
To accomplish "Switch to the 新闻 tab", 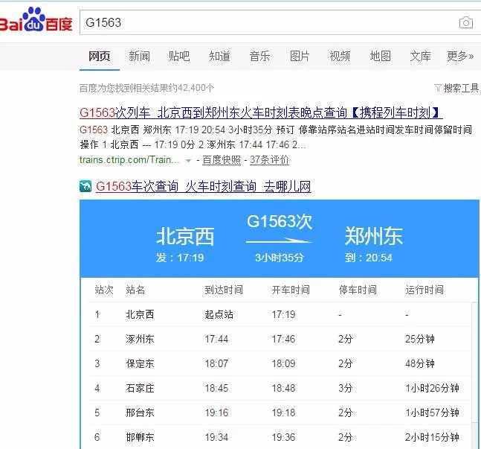I will tap(139, 57).
